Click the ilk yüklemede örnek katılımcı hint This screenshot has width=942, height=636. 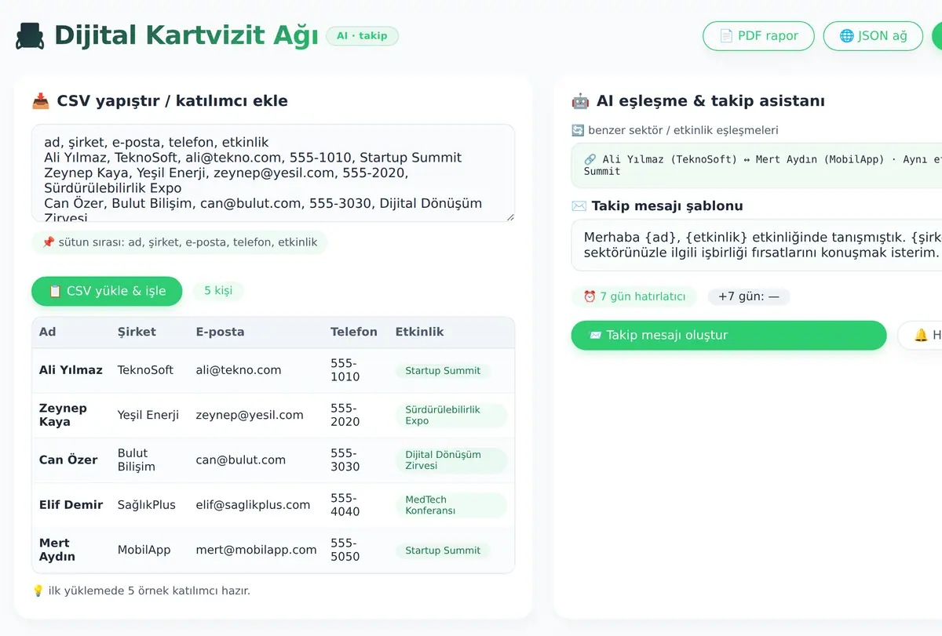pos(141,591)
